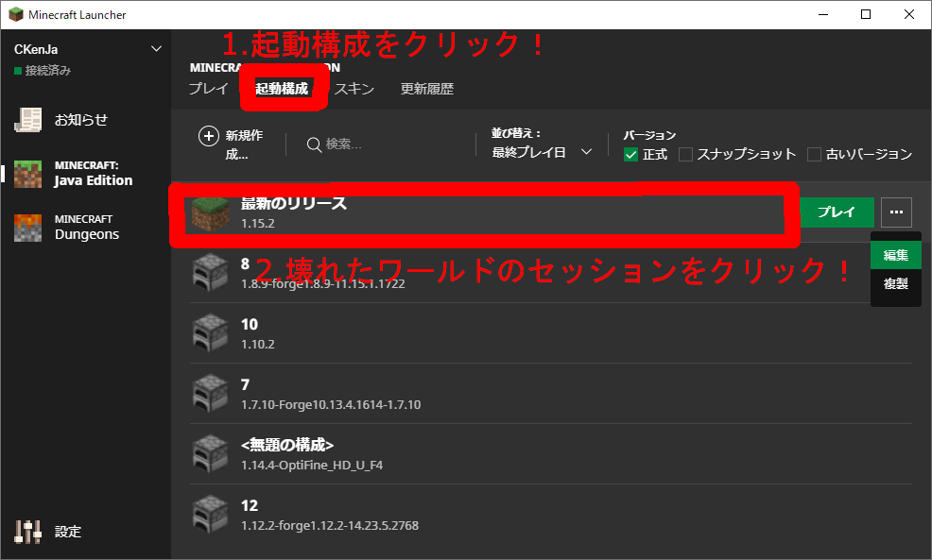
Task: Switch to the 更新履歴 tab
Action: tap(426, 89)
